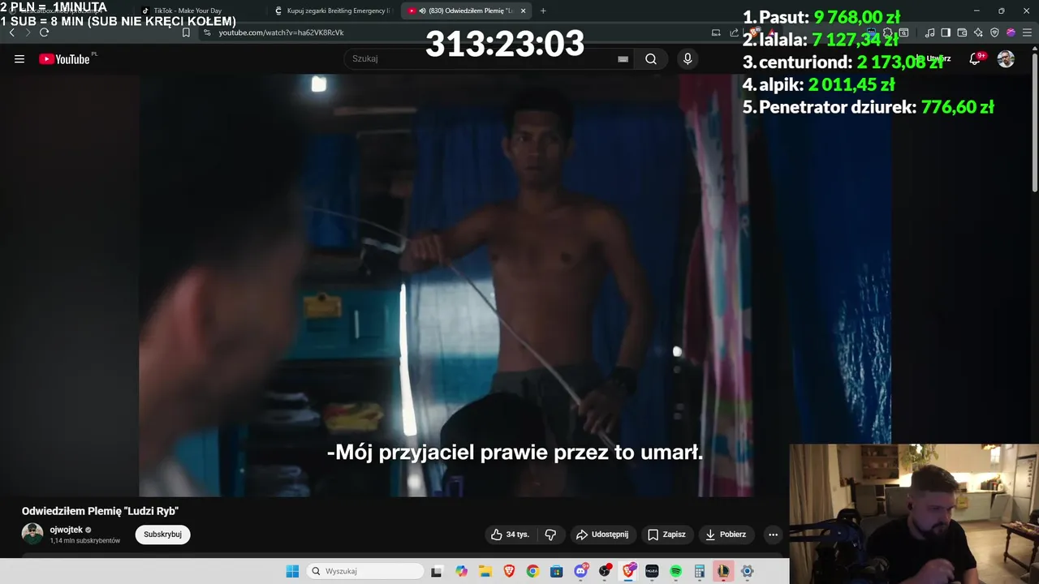
Task: Go back with the browser back arrow
Action: (12, 32)
